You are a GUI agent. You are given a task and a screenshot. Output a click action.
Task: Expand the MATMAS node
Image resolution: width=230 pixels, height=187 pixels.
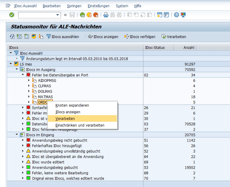pos(28,97)
